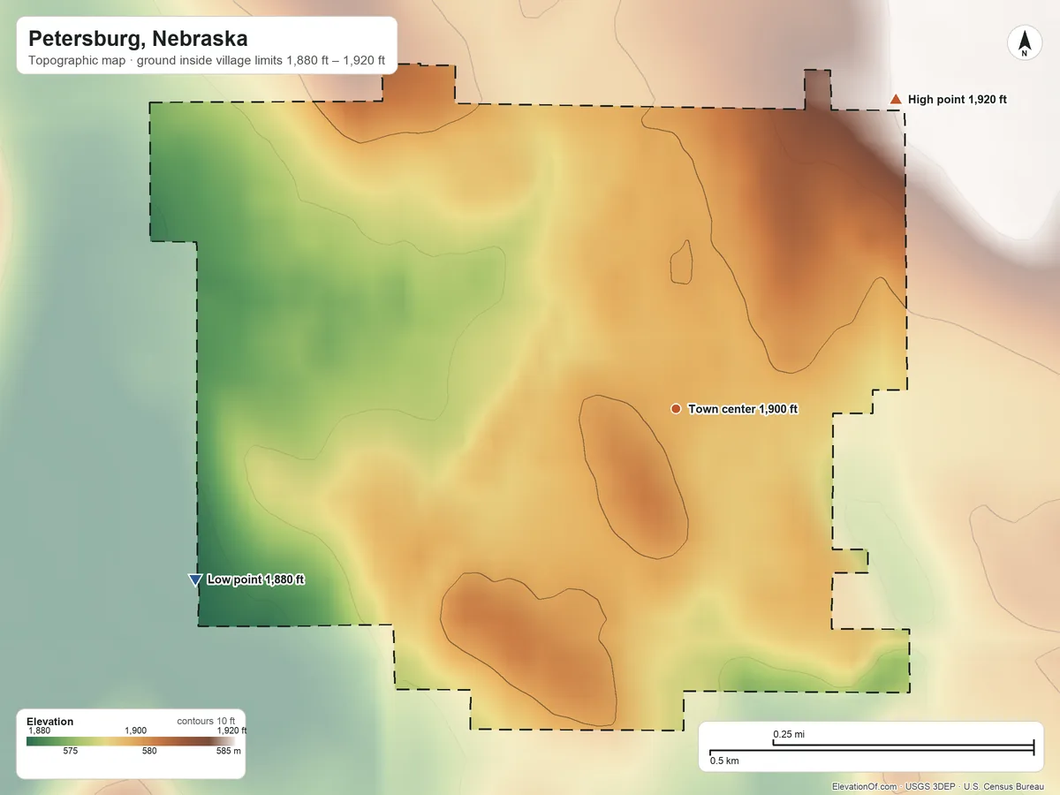This screenshot has width=1060, height=795.
Task: Click the '585 m' legend value
Action: click(x=229, y=752)
